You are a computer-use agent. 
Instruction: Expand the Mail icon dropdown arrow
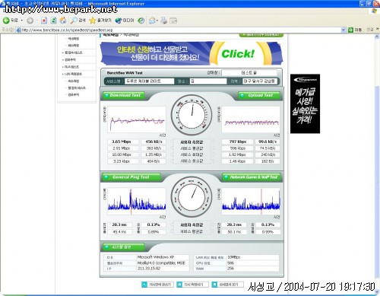[x=157, y=21]
